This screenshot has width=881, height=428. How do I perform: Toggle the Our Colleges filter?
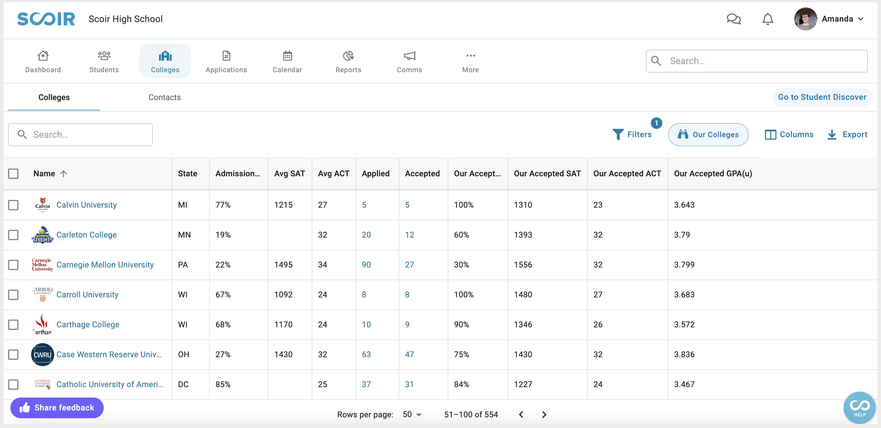coord(708,135)
